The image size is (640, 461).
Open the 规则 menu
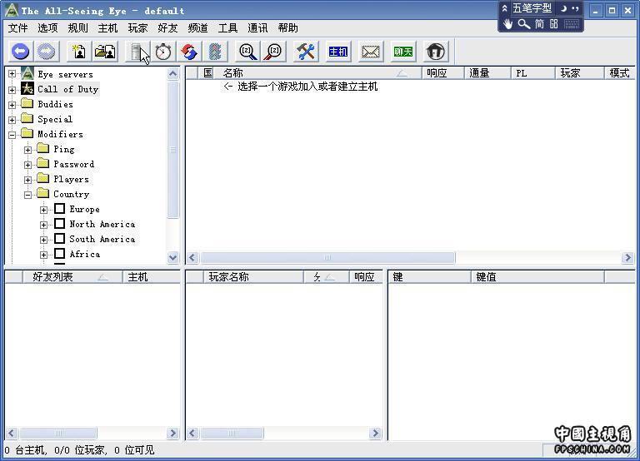tap(77, 27)
